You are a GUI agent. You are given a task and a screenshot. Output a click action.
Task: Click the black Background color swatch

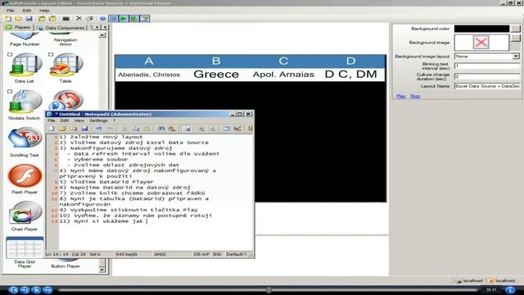[481, 29]
